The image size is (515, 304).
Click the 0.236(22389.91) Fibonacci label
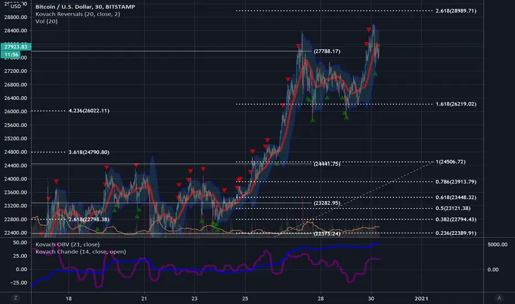point(456,233)
